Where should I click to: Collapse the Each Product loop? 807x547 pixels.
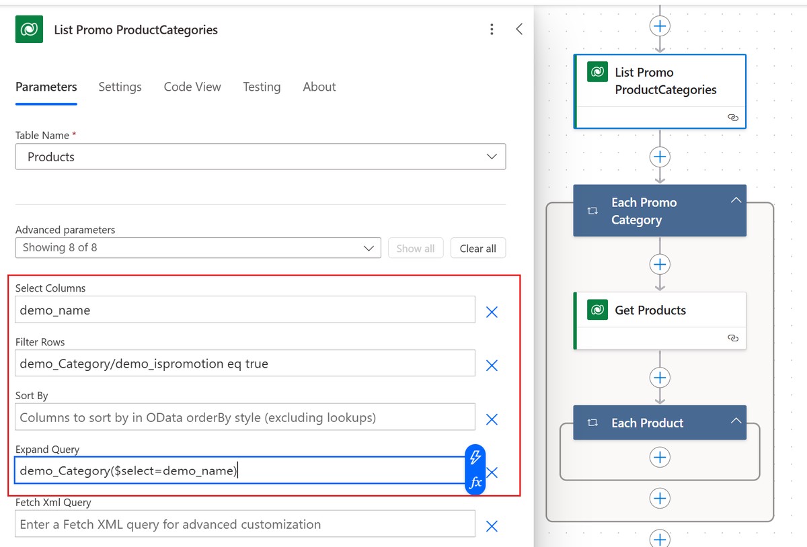pos(736,421)
